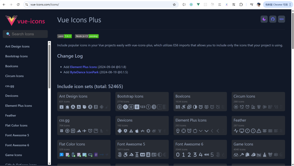The height and width of the screenshot is (166, 294).
Task: Click the alert triangle icon in Feather card
Action: coord(259,131)
